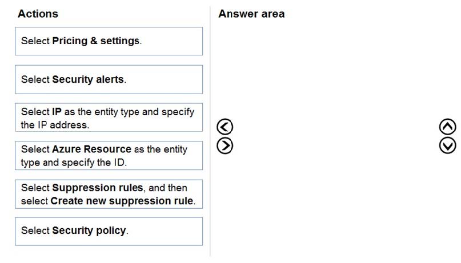Choose the Suppression rules action box
Viewport: 461px width, 263px height.
(109, 193)
